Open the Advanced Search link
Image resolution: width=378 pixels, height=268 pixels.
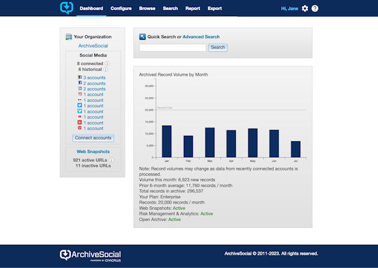tap(201, 37)
